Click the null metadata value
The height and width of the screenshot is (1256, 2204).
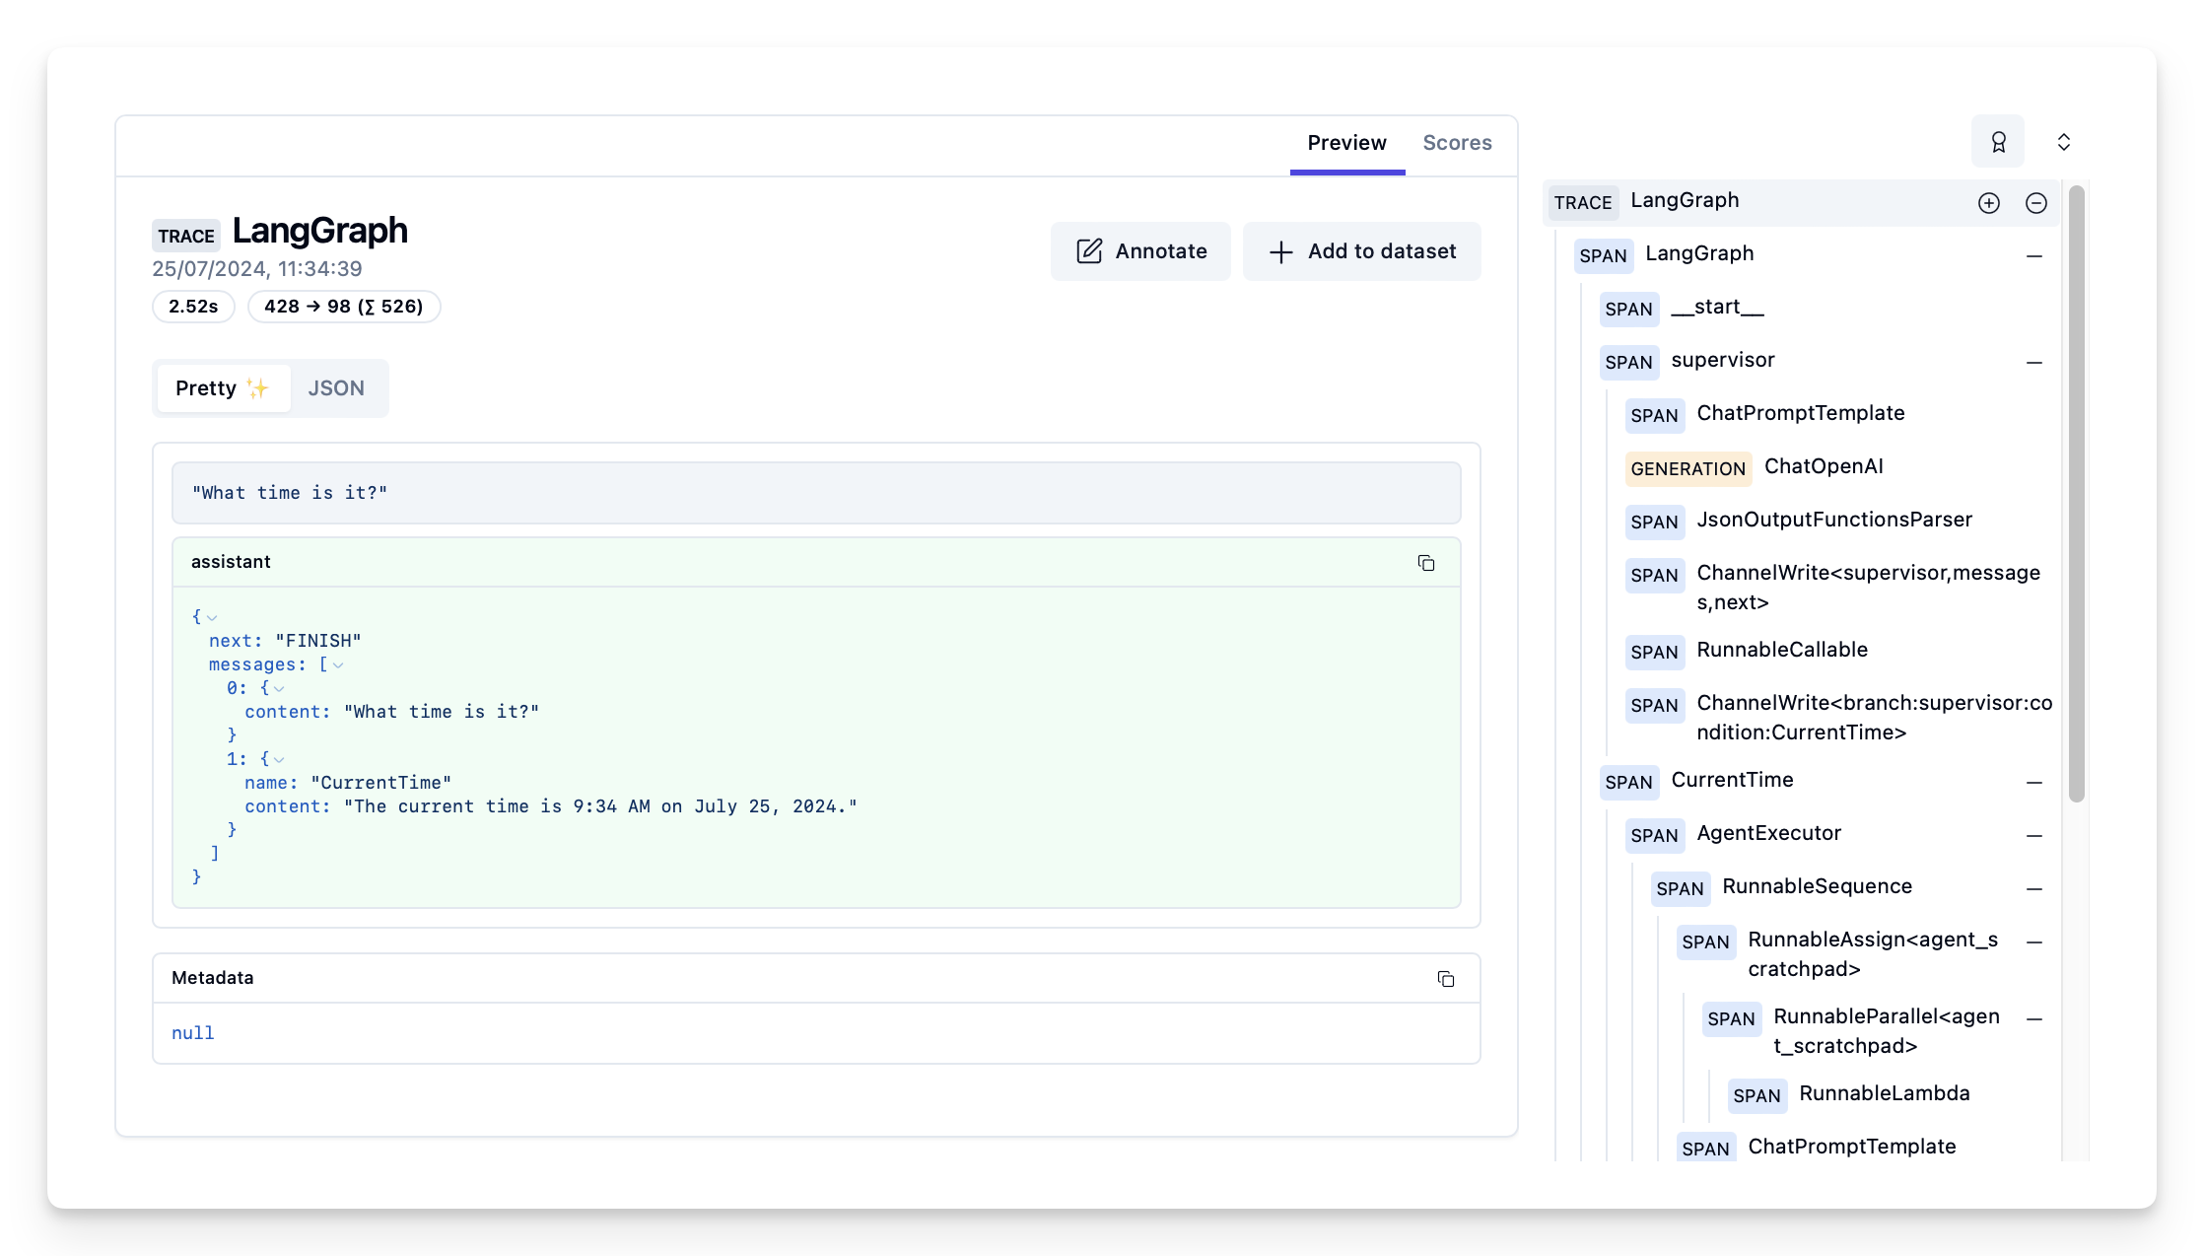coord(193,1033)
